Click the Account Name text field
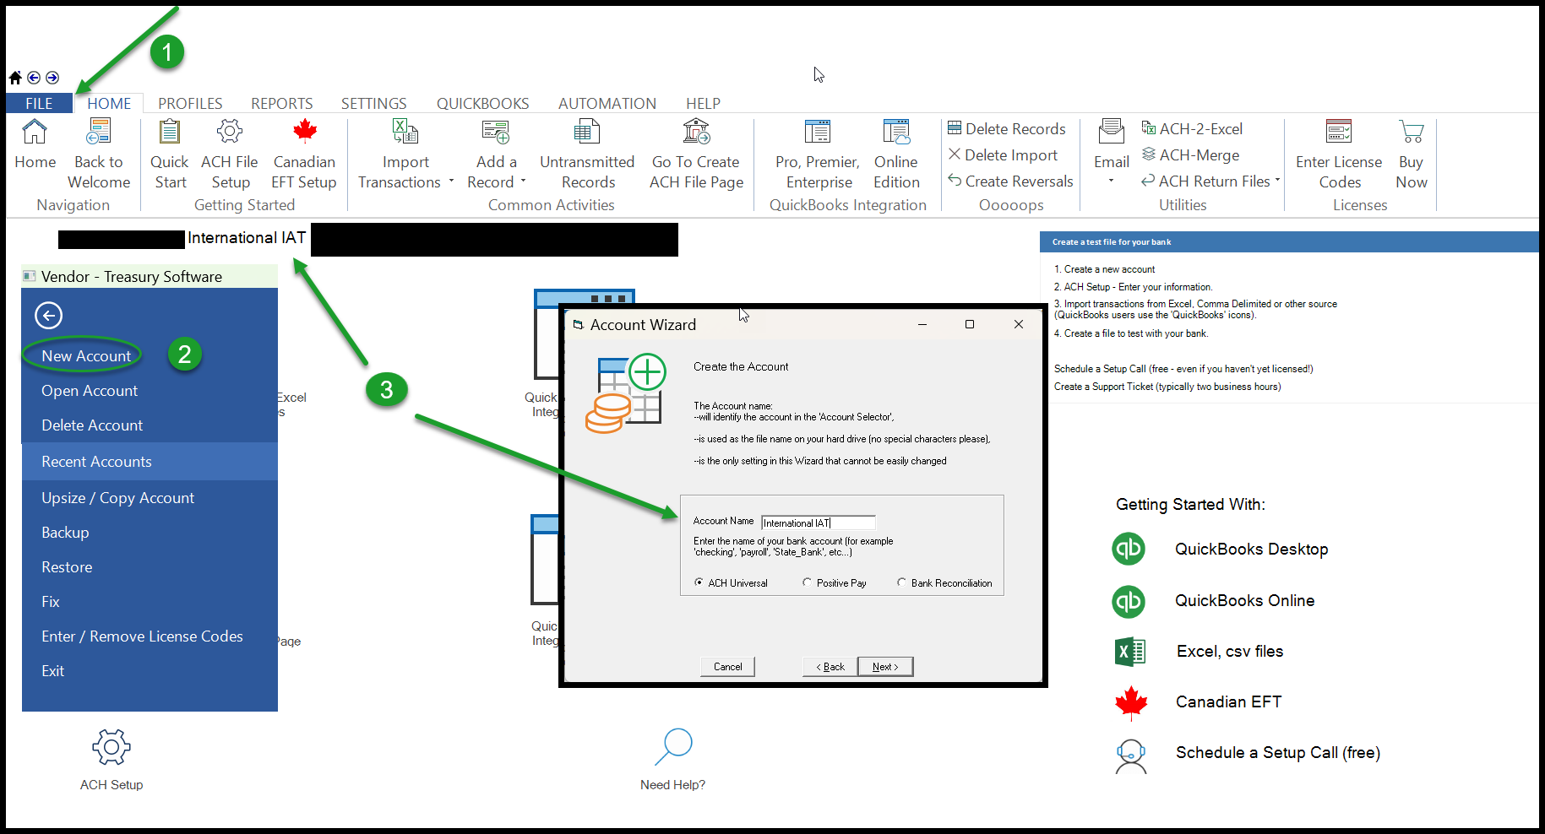Viewport: 1545px width, 834px height. pos(817,523)
